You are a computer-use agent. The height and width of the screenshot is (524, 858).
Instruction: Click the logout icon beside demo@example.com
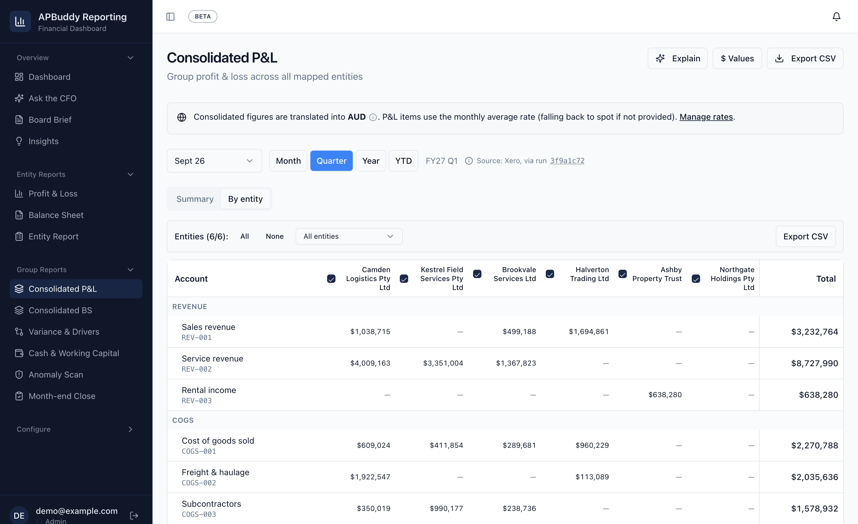tap(134, 515)
